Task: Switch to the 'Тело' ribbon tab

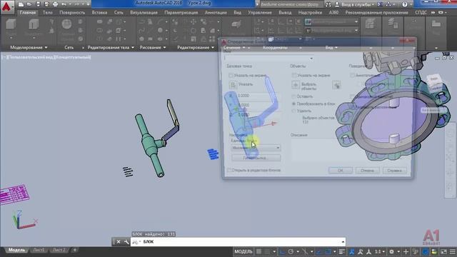Action: [x=48, y=13]
